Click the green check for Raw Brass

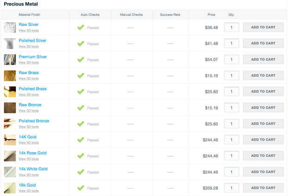(x=80, y=76)
